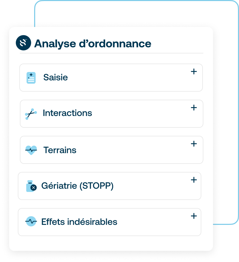This screenshot has width=239, height=262.
Task: Expand the Saisie section with plus
Action: [194, 71]
